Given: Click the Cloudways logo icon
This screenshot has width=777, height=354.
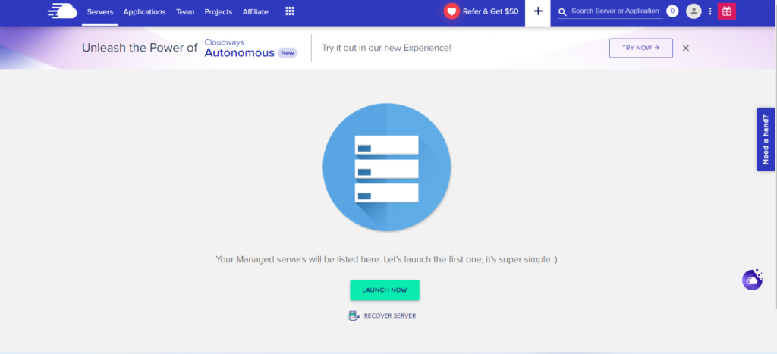Looking at the screenshot, I should pos(61,11).
